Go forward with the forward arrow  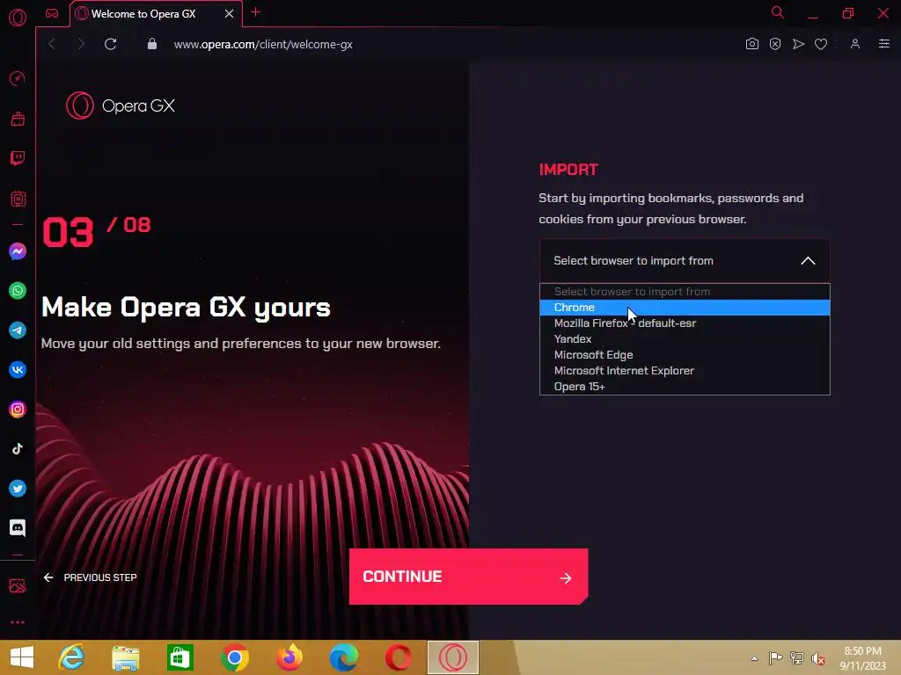(81, 44)
